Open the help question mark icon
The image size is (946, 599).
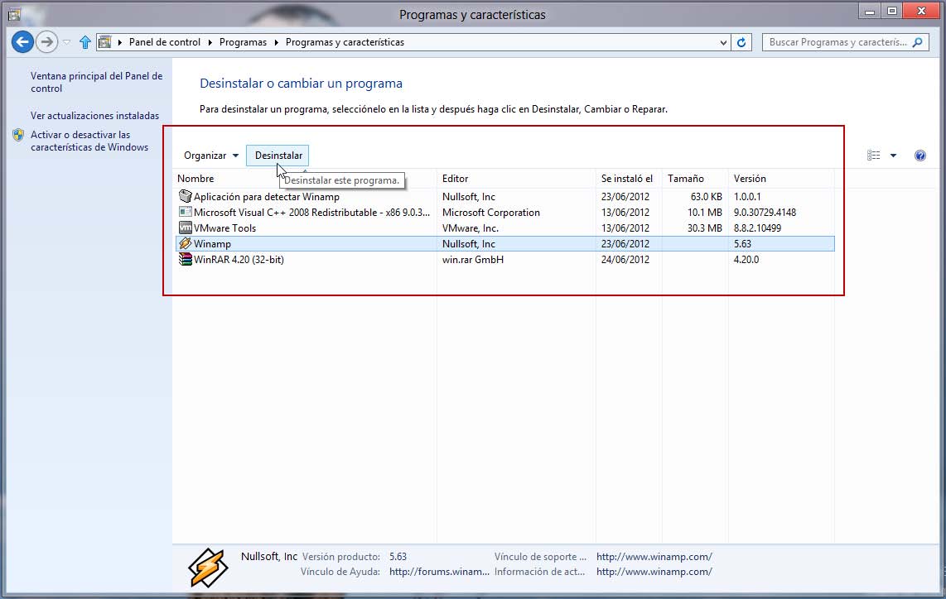click(x=919, y=156)
